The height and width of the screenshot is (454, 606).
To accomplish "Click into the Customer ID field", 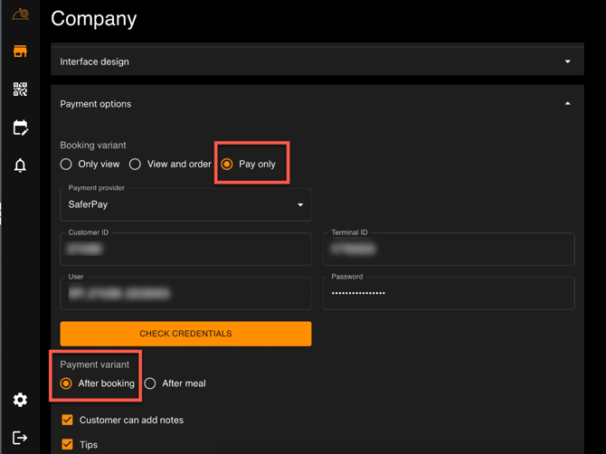I will [185, 250].
